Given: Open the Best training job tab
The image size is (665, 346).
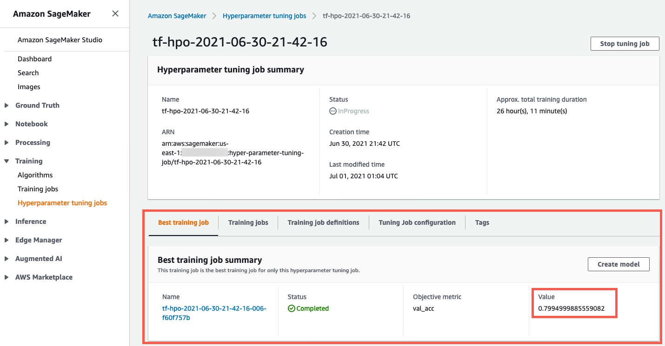Looking at the screenshot, I should [183, 222].
